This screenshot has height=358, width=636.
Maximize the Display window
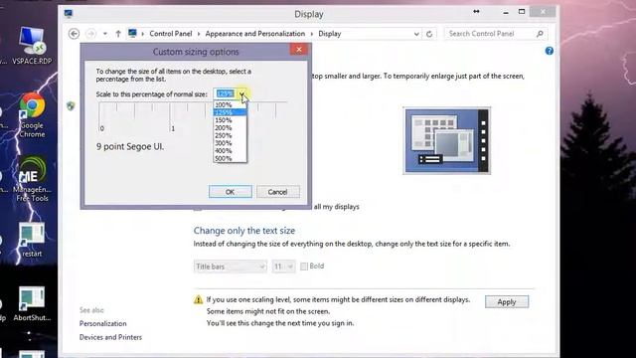coord(522,12)
